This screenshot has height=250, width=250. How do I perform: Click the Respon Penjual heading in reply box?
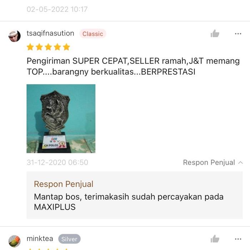click(x=64, y=184)
